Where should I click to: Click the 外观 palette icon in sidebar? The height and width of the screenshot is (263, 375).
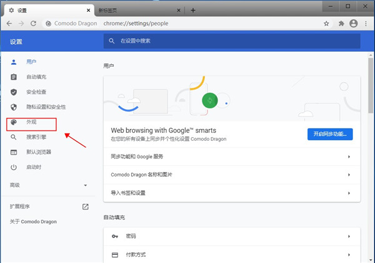point(14,122)
